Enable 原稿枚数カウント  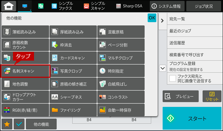pyautogui.click(x=25, y=45)
